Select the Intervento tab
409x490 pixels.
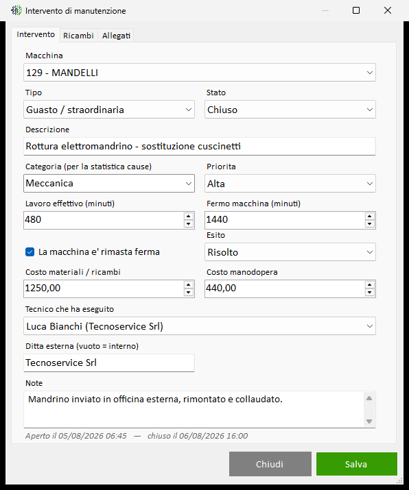click(x=36, y=34)
